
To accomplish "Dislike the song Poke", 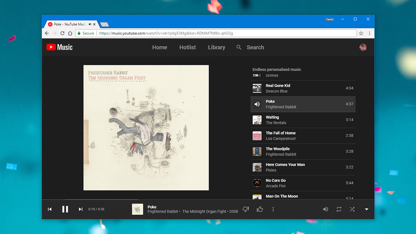I will tap(245, 209).
